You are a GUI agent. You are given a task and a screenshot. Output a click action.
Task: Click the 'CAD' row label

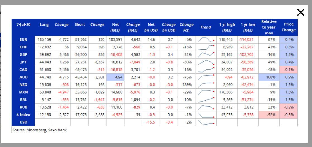click(23, 70)
